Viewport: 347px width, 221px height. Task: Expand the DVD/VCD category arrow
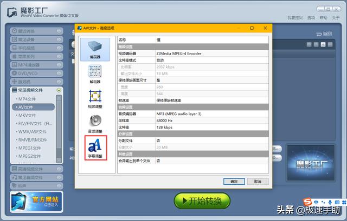coord(59,73)
